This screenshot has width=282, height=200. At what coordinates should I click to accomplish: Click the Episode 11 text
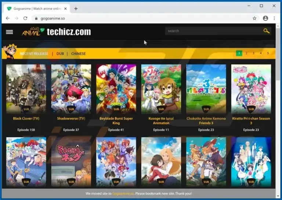point(161,130)
